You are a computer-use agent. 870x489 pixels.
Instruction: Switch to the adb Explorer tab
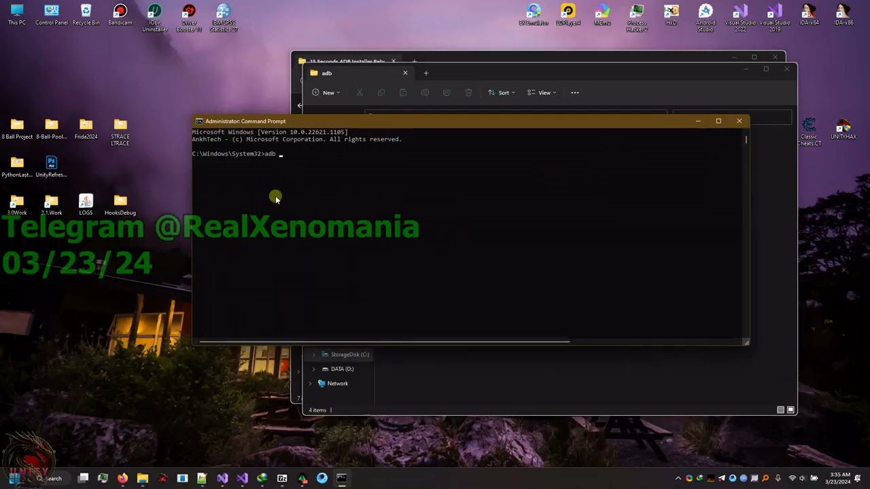tap(359, 73)
